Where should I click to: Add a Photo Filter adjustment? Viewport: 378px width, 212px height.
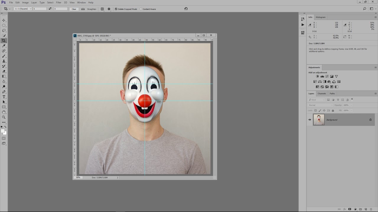[x=329, y=82]
